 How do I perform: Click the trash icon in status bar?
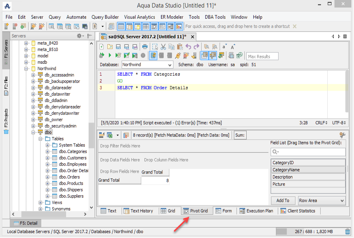click(348, 232)
